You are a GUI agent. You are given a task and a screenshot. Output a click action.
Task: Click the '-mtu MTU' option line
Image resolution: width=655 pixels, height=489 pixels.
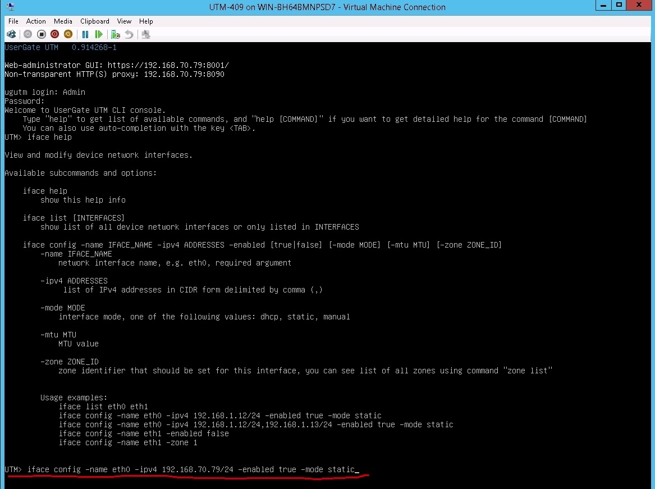[x=58, y=335]
